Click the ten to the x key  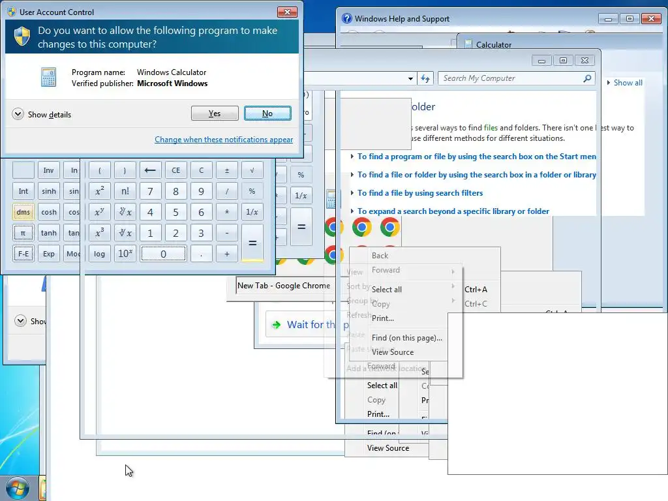coord(125,254)
